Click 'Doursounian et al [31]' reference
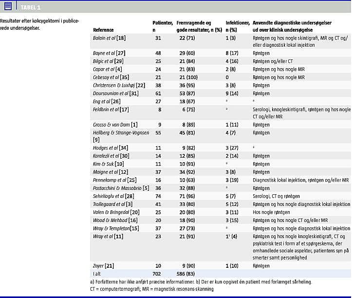The image size is (352, 298). pos(115,93)
